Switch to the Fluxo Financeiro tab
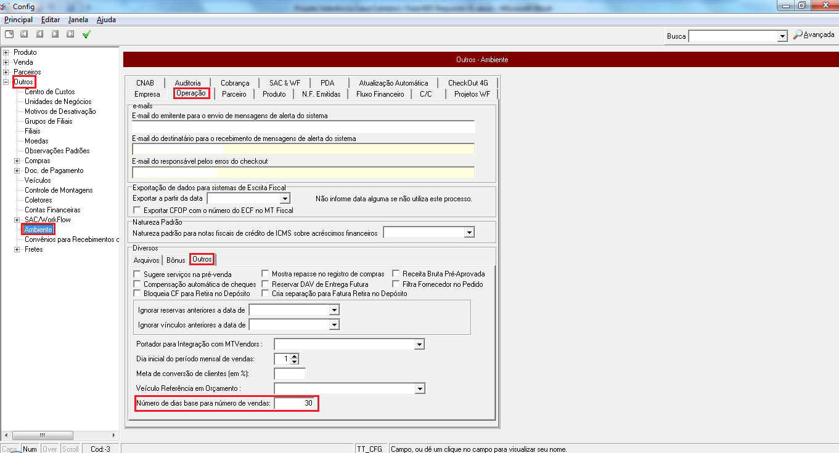The image size is (839, 453). (380, 94)
